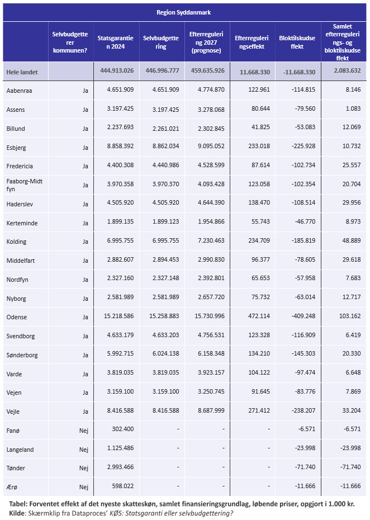Select Kolding Efterreguleringseffekt value 234.709
This screenshot has width=370, height=520.
pyautogui.click(x=259, y=240)
